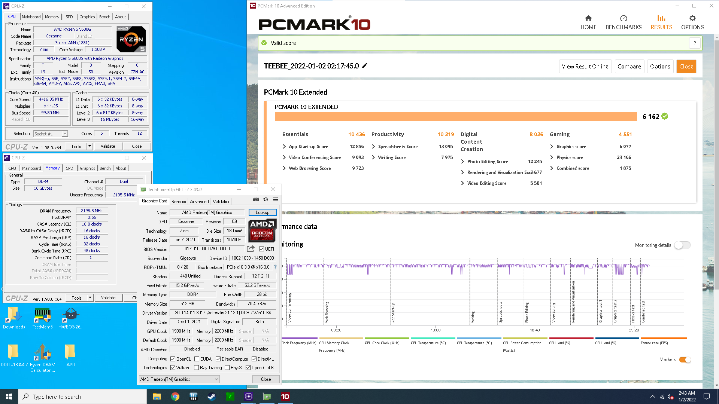
Task: Open DDU v18.0.4.7 desktop folder
Action: [x=14, y=356]
